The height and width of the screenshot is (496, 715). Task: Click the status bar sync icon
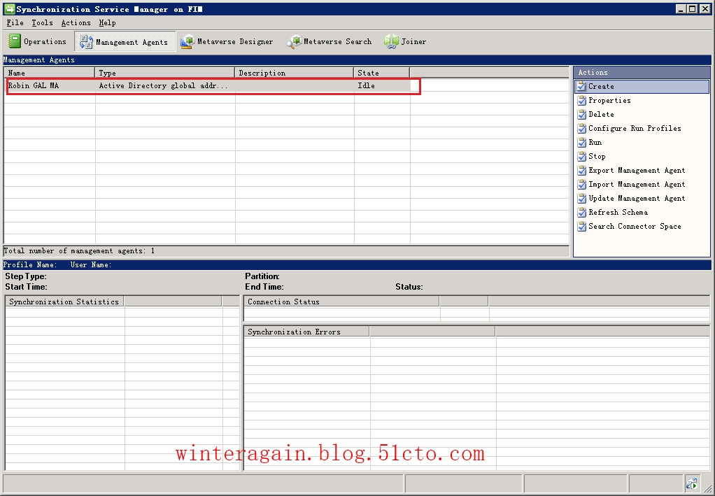692,483
